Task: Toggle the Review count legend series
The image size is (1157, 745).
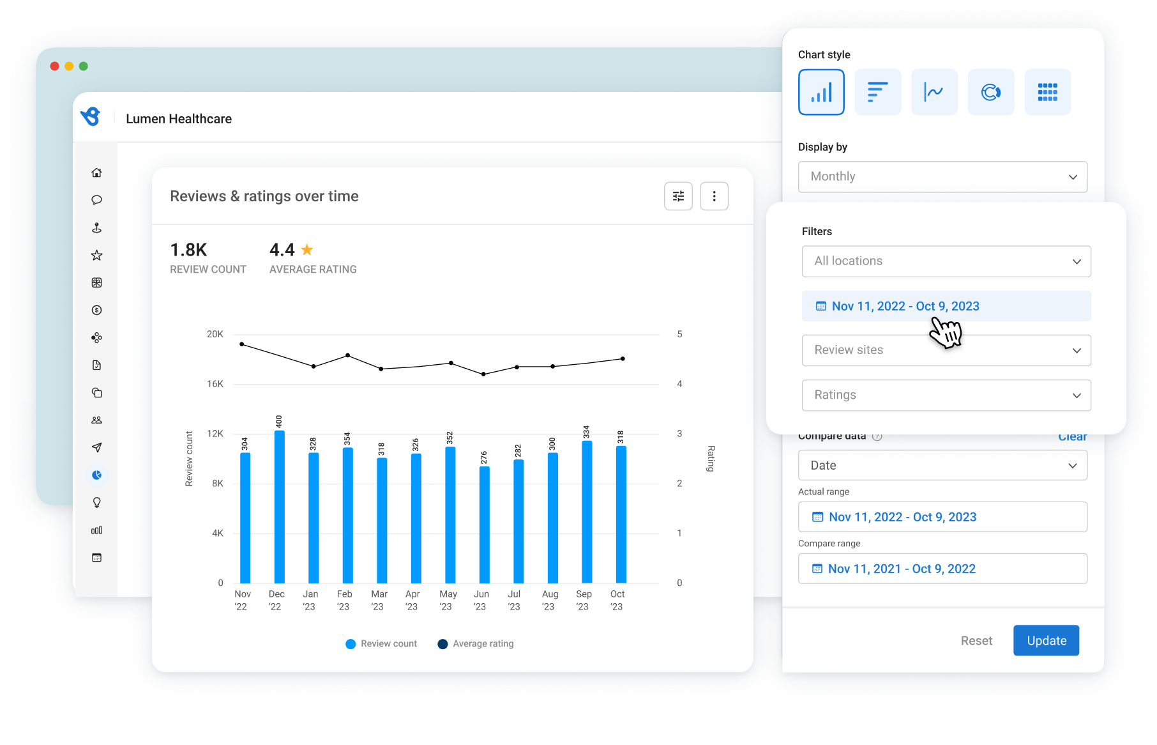Action: [x=381, y=643]
